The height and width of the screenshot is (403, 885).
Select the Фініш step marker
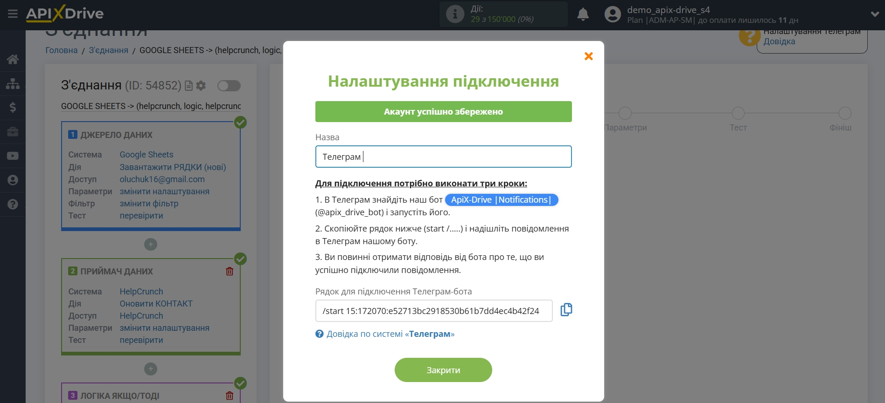click(845, 113)
